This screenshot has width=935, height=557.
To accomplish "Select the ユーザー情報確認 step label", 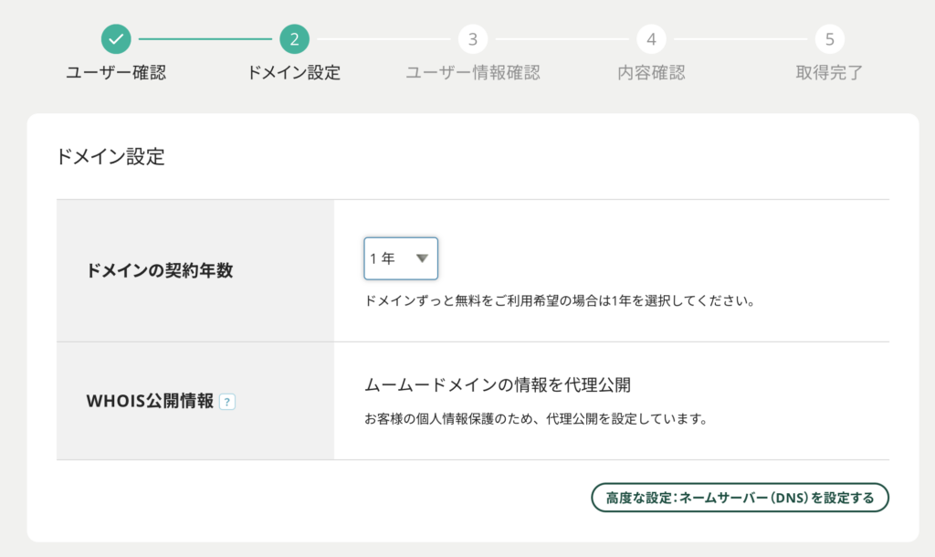I will click(x=472, y=73).
